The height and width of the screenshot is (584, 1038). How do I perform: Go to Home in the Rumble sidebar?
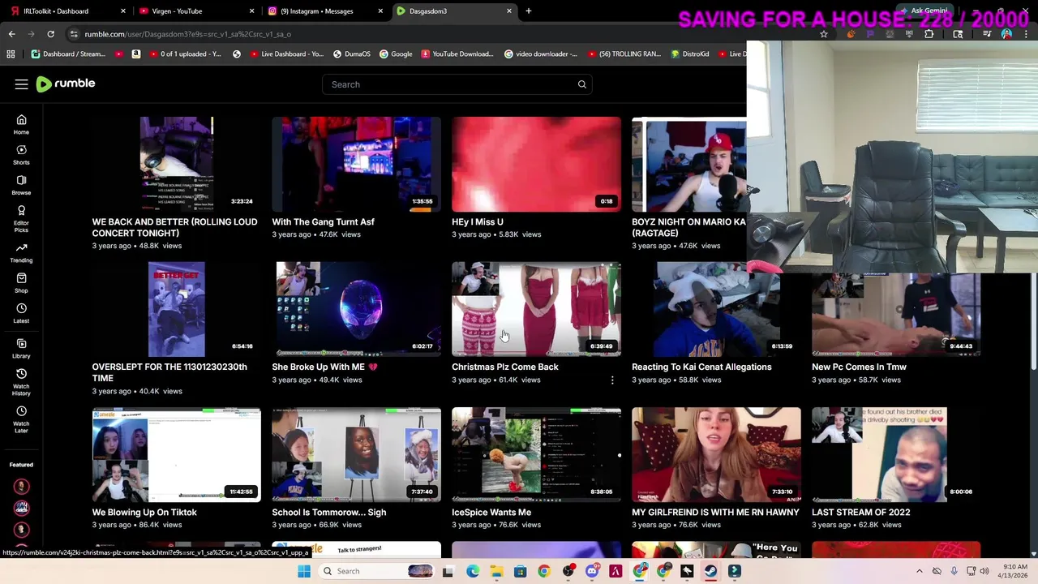(21, 124)
